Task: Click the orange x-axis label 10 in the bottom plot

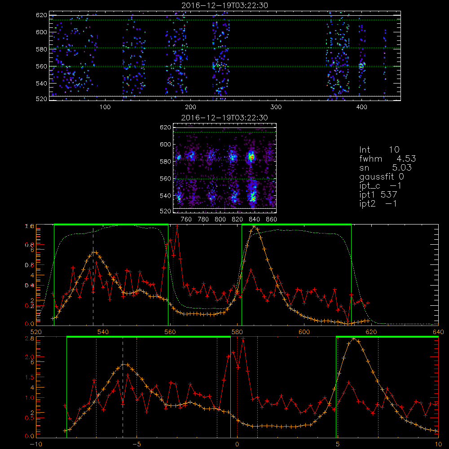Action: coord(438,445)
